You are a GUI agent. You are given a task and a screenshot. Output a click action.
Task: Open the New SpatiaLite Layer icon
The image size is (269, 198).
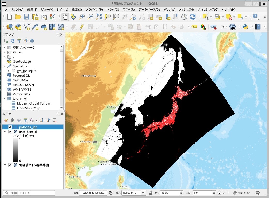[35, 27]
